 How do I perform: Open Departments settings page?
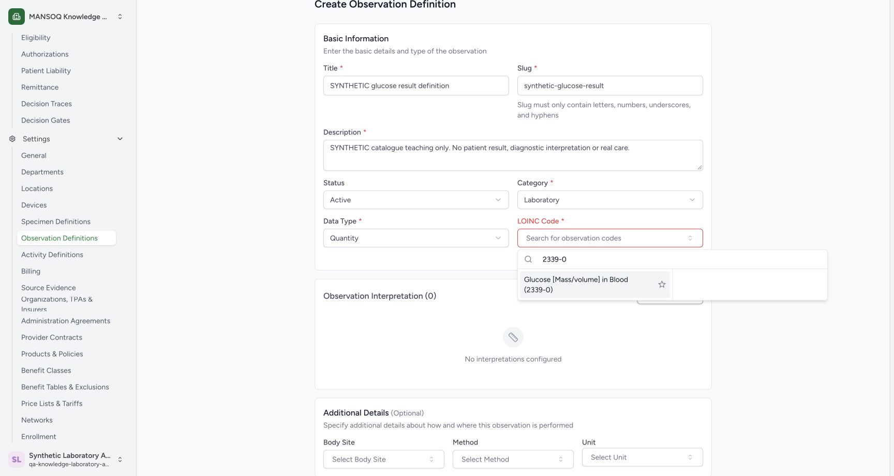(x=42, y=172)
